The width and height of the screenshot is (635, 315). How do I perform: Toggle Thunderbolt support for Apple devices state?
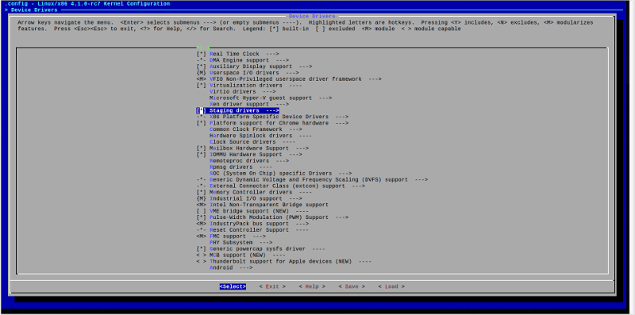click(x=202, y=262)
